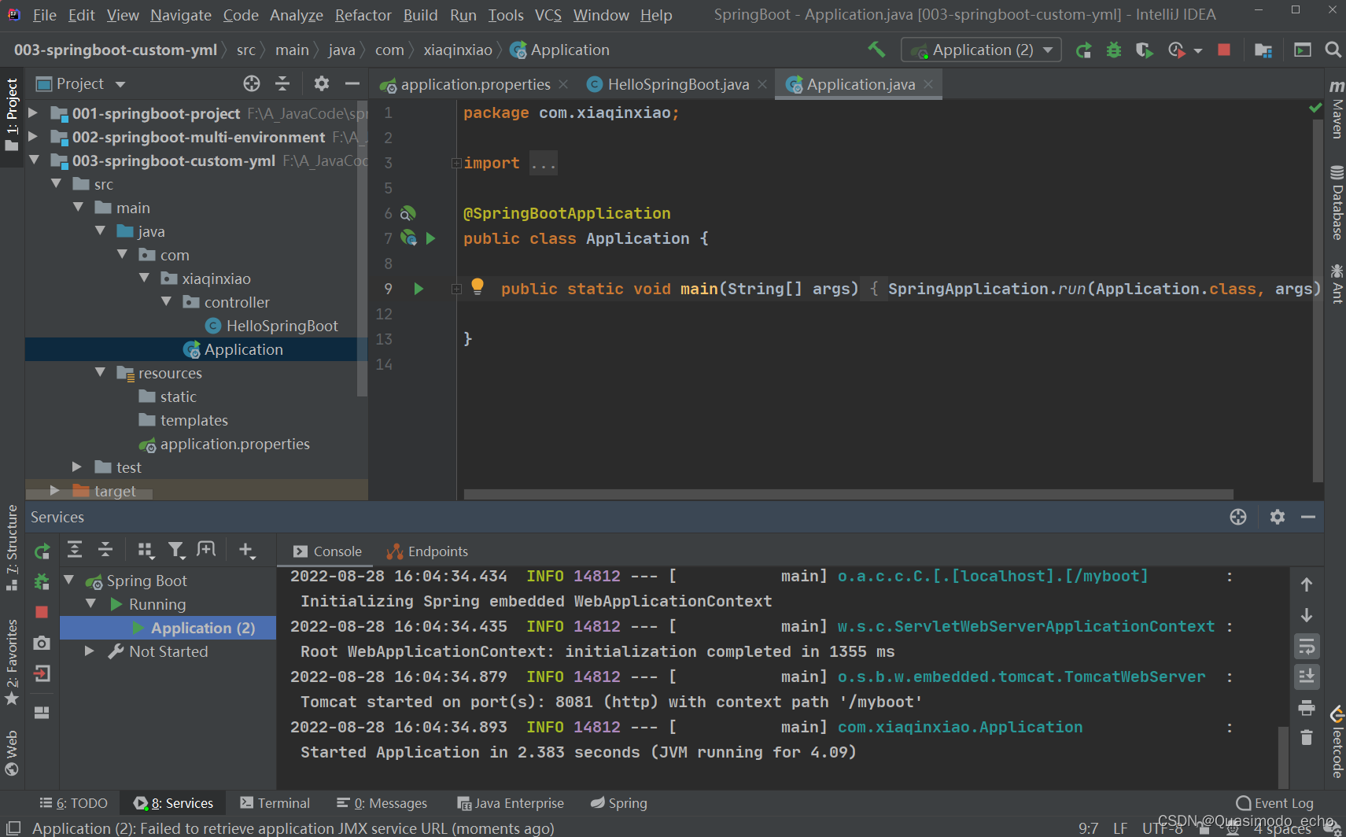Toggle the 2: Favorites side tool window
The height and width of the screenshot is (837, 1346).
(x=12, y=662)
